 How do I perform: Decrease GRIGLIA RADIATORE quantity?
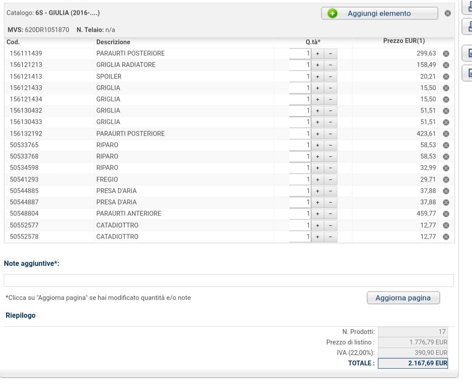(330, 65)
